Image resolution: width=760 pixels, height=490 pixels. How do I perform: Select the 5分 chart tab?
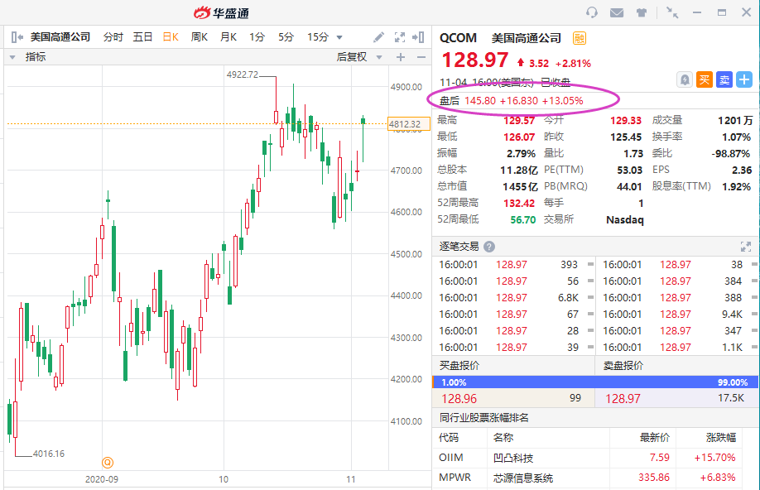(x=286, y=37)
